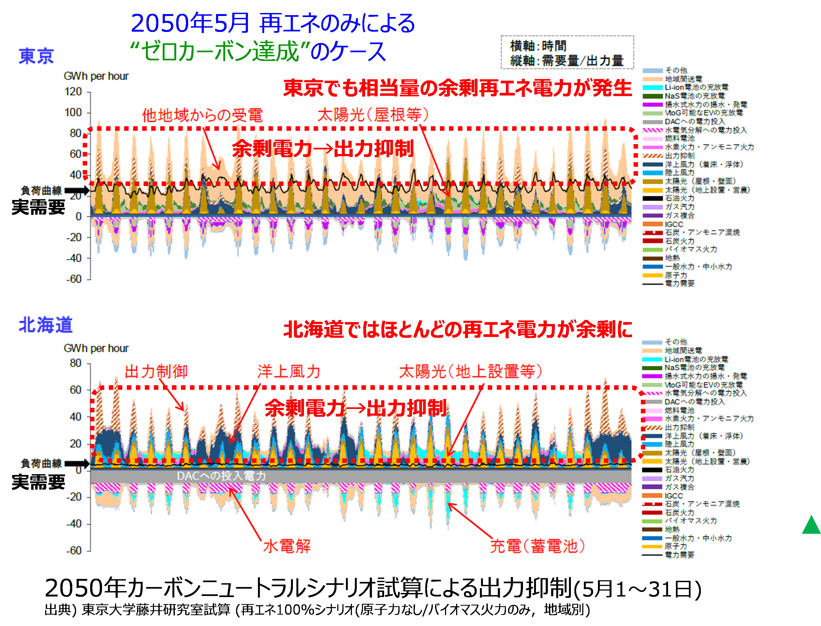Click the DACへの投入電力 gray band label
821x626 pixels.
(221, 476)
